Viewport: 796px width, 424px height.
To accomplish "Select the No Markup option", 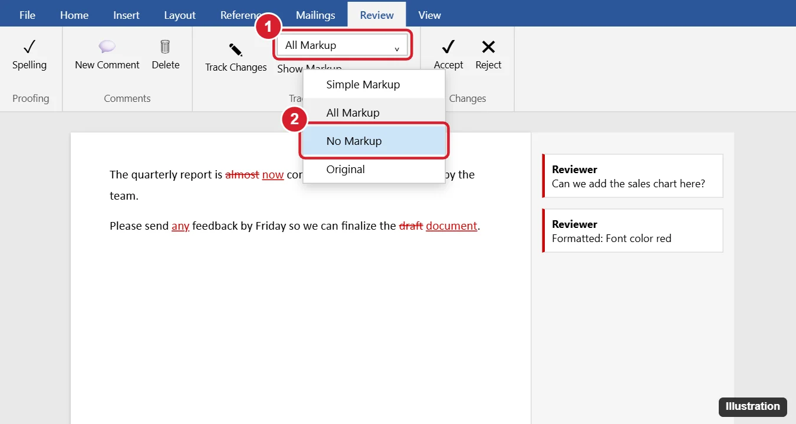I will pyautogui.click(x=374, y=141).
